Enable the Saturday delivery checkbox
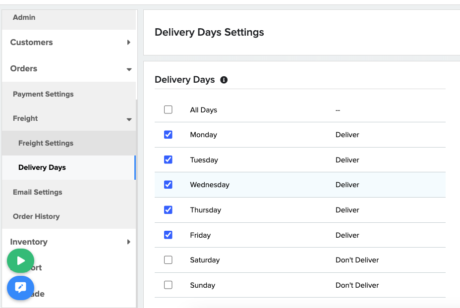Image resolution: width=460 pixels, height=308 pixels. [168, 260]
